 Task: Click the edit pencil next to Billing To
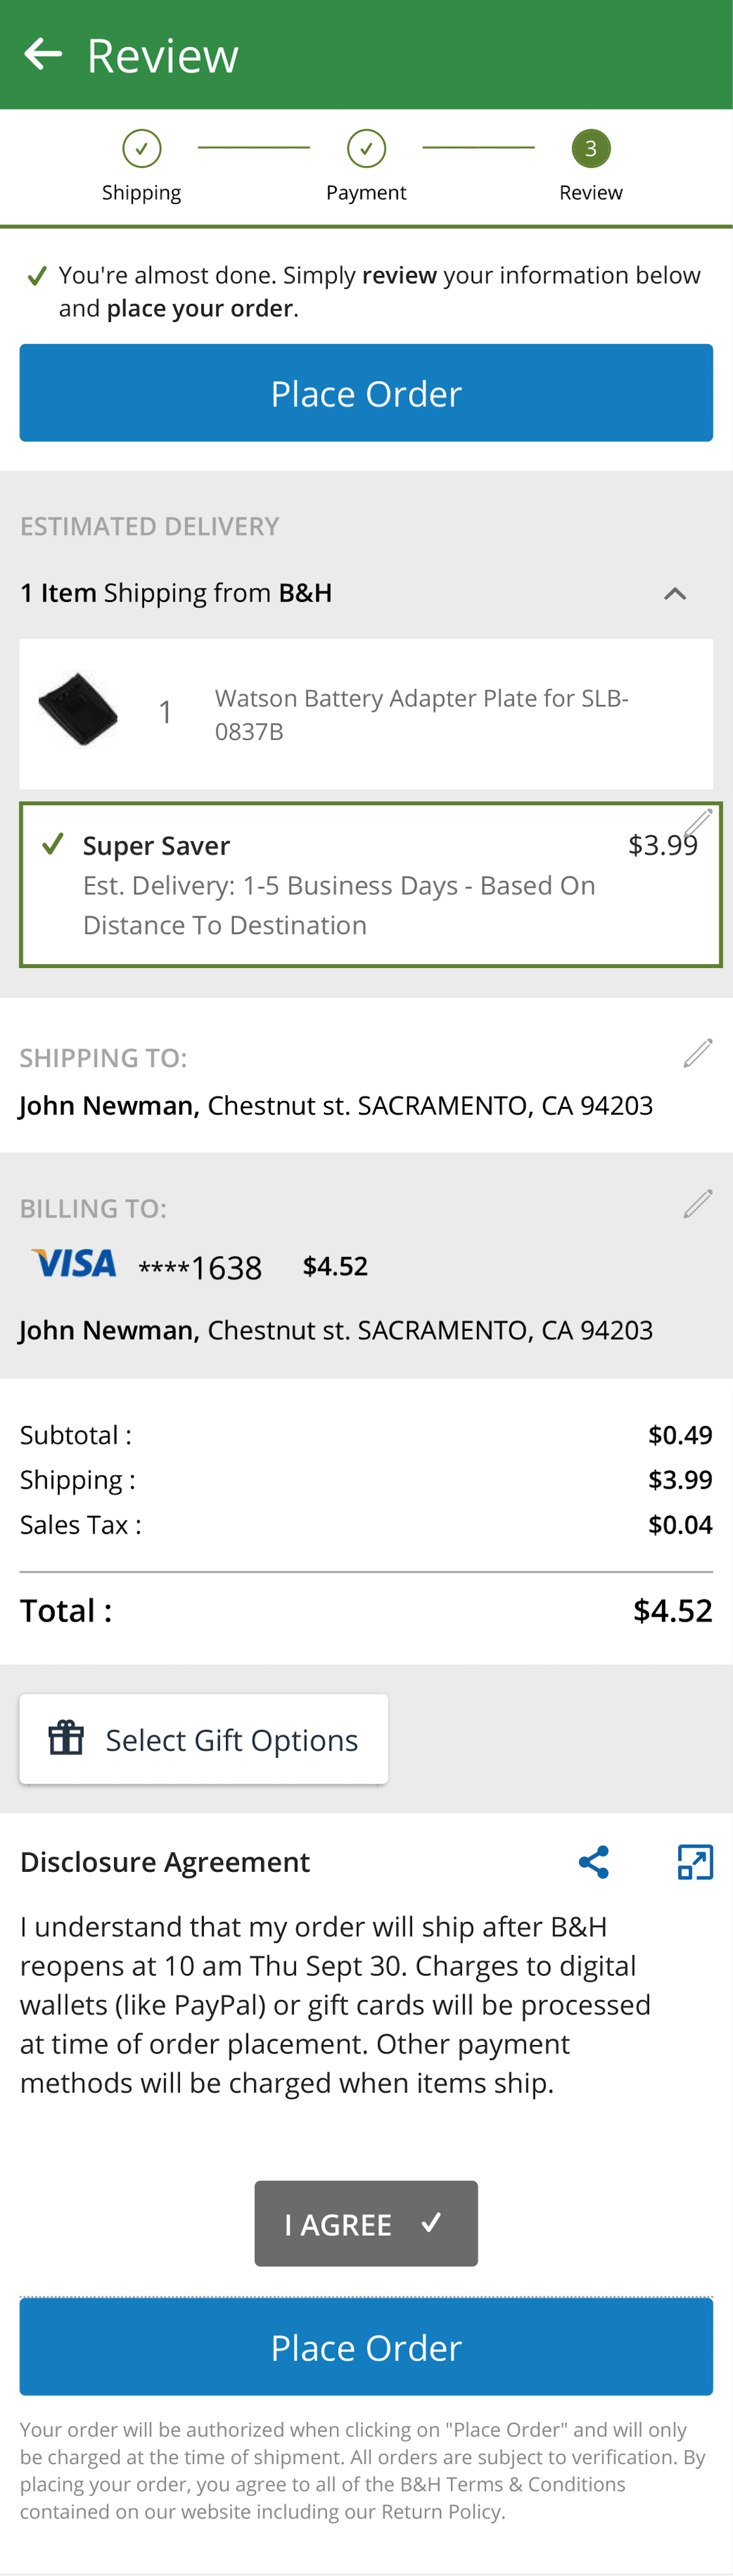coord(698,1203)
